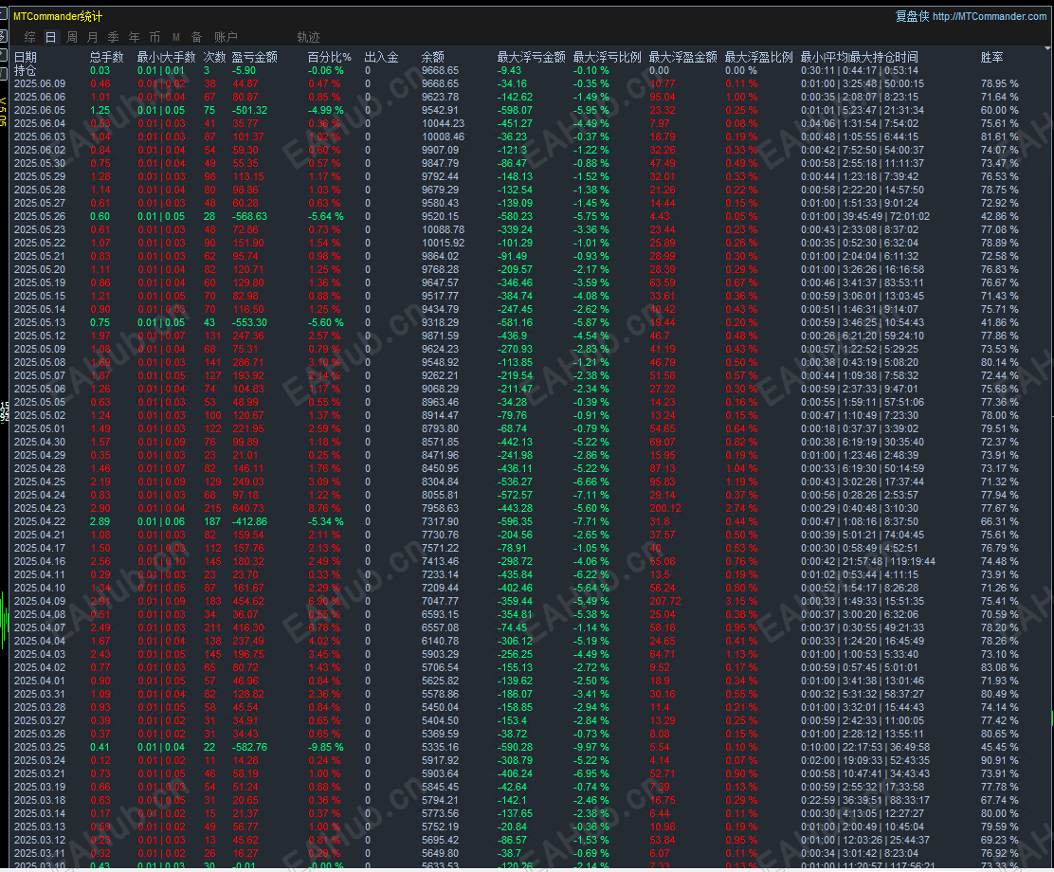Click the 81.61 % win rate value
The image size is (1054, 872).
(1000, 136)
